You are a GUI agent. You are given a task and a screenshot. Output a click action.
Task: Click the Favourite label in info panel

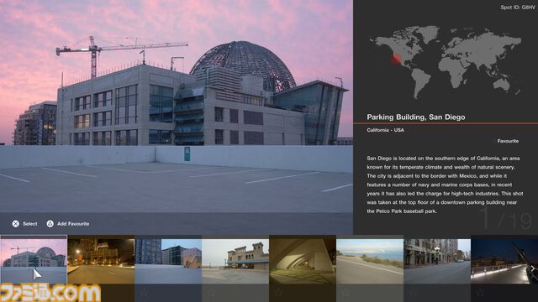point(508,141)
